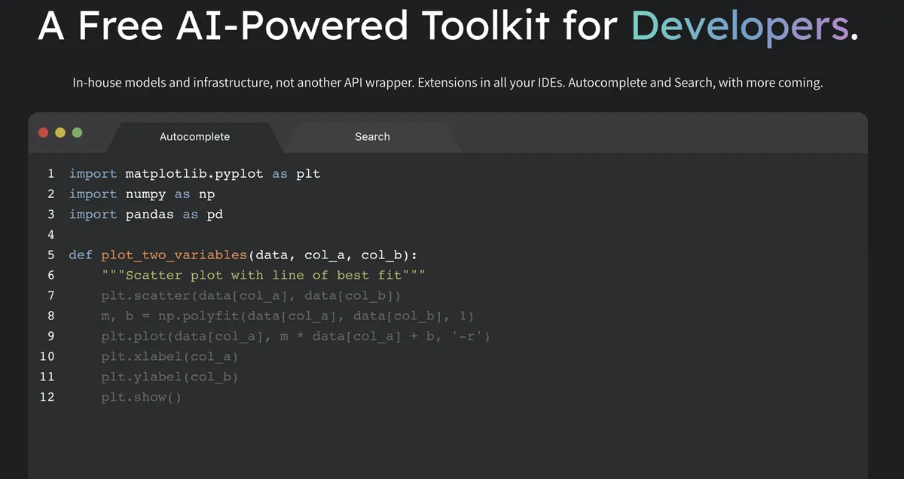Place cursor on "import pandas as pd" line
Screen dimensions: 904x479
[146, 215]
